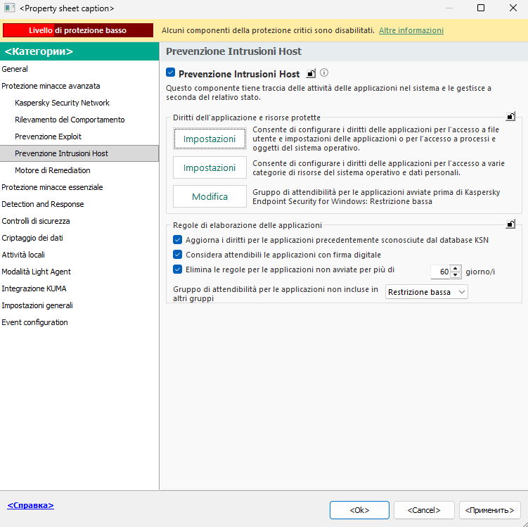The image size is (528, 527).
Task: Open Prevenzione Exploit section
Action: coord(79,136)
